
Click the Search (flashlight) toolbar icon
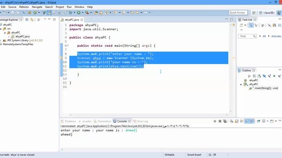point(107,13)
